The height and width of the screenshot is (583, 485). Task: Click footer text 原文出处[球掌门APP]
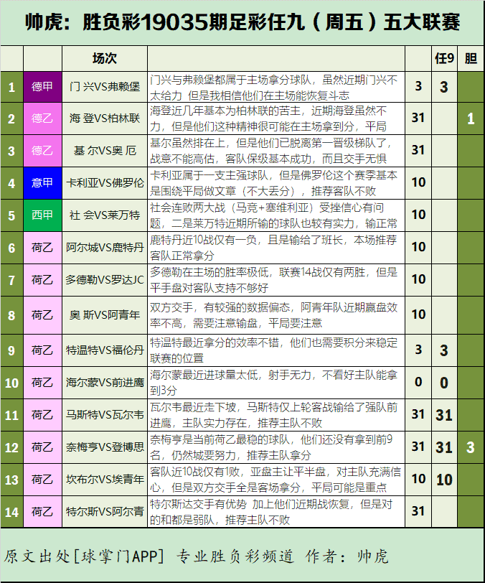pyautogui.click(x=84, y=556)
